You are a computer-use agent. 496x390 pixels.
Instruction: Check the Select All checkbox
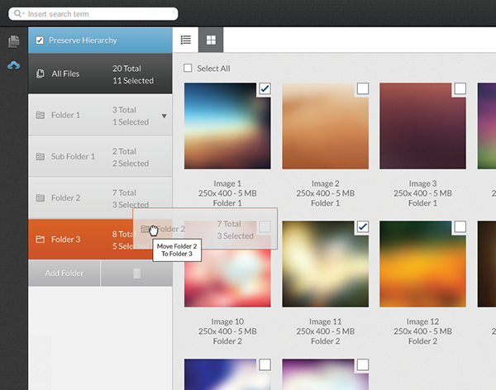[x=188, y=68]
